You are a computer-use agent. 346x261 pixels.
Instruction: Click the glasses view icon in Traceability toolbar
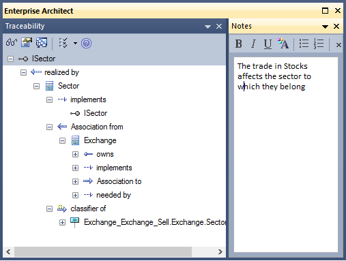point(12,43)
